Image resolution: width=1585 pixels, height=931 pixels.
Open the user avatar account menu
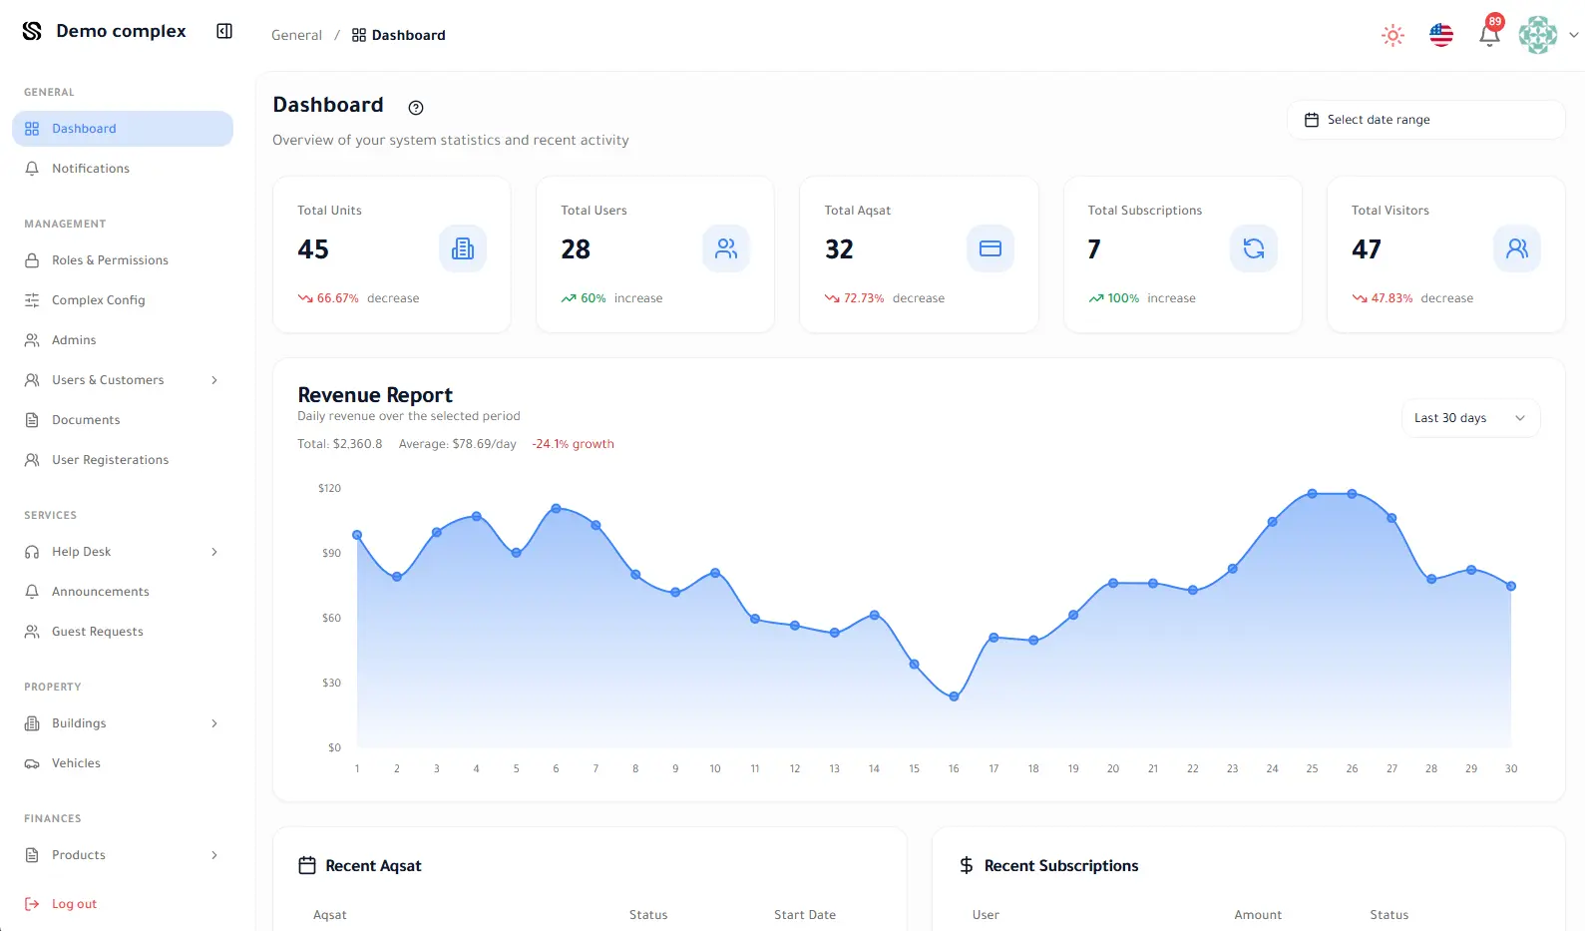pos(1547,35)
